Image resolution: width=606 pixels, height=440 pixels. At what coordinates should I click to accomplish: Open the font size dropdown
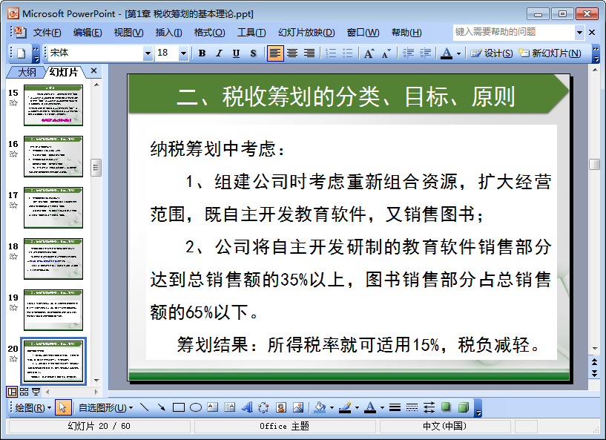[x=183, y=53]
